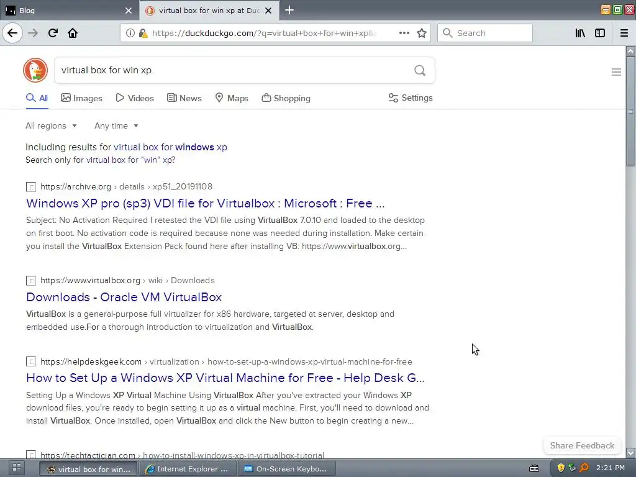Show site information icon in address bar
This screenshot has height=477, width=636.
tap(130, 33)
